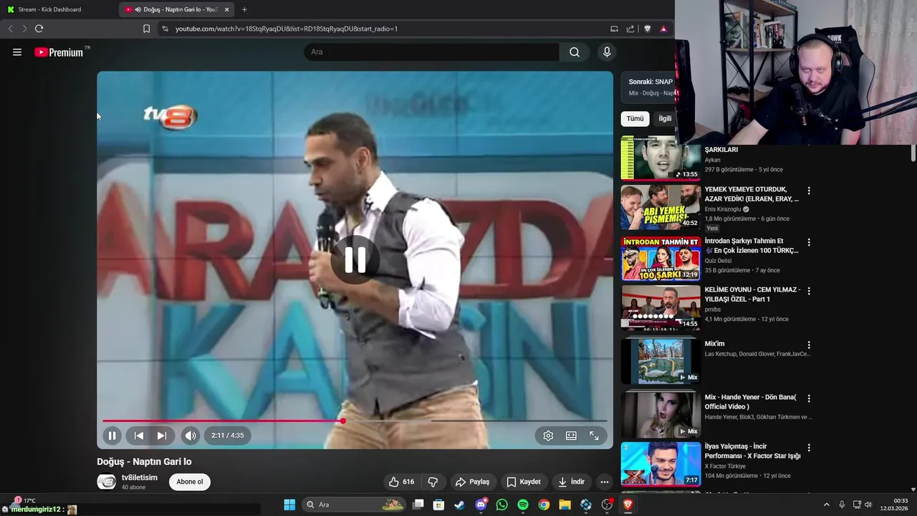Open site settings icon in address bar
This screenshot has width=917, height=516.
point(165,29)
